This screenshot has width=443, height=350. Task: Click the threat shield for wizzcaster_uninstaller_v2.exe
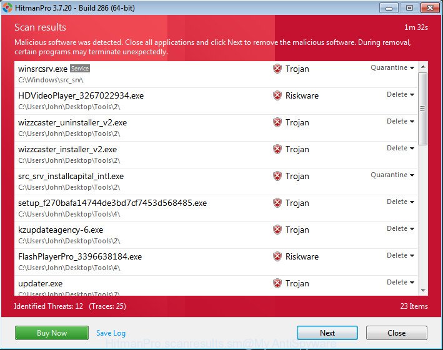[277, 122]
